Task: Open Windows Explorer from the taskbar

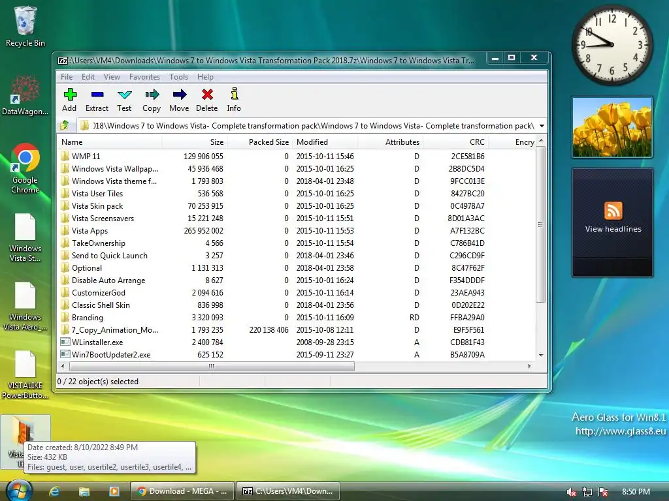Action: coord(84,491)
